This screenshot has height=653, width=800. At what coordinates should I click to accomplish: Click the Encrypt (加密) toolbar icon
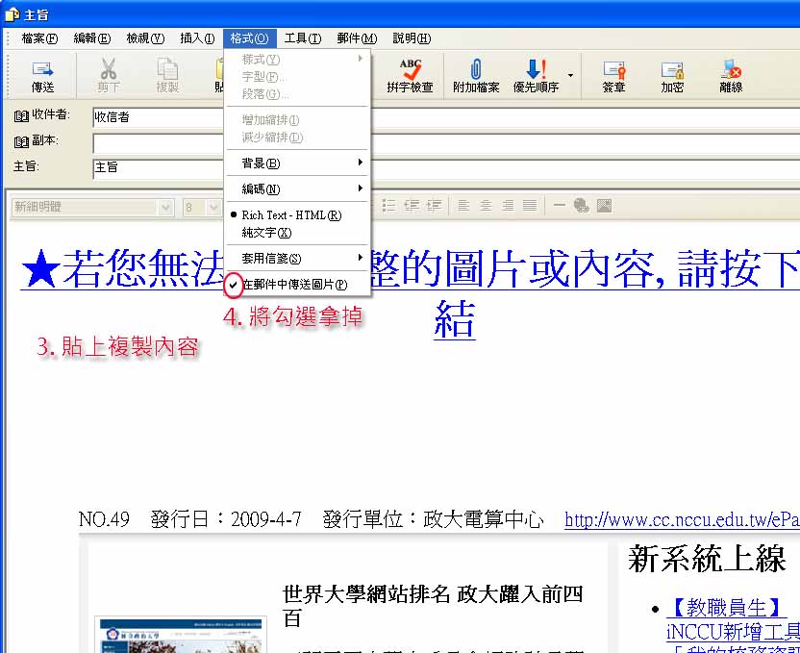click(672, 76)
